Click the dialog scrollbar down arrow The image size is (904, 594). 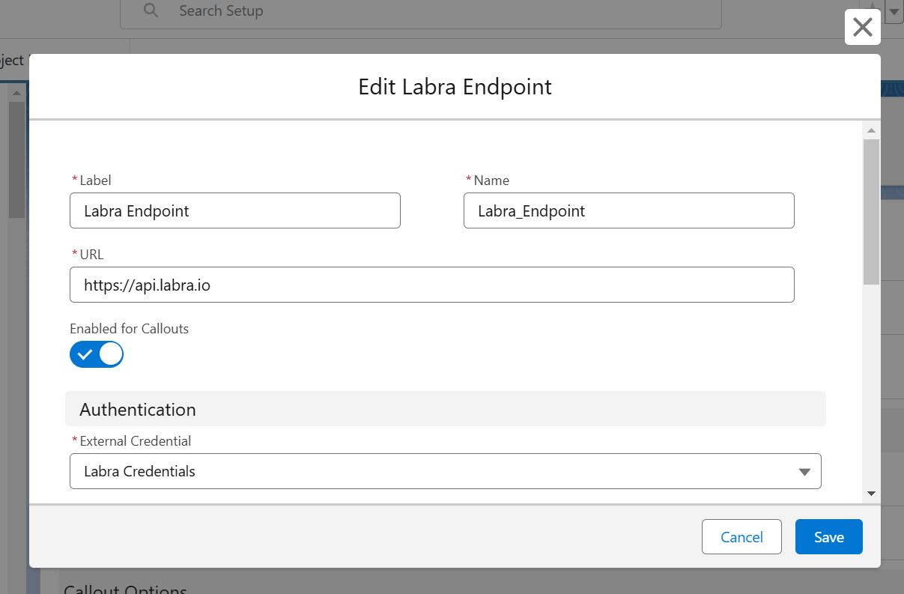click(871, 493)
